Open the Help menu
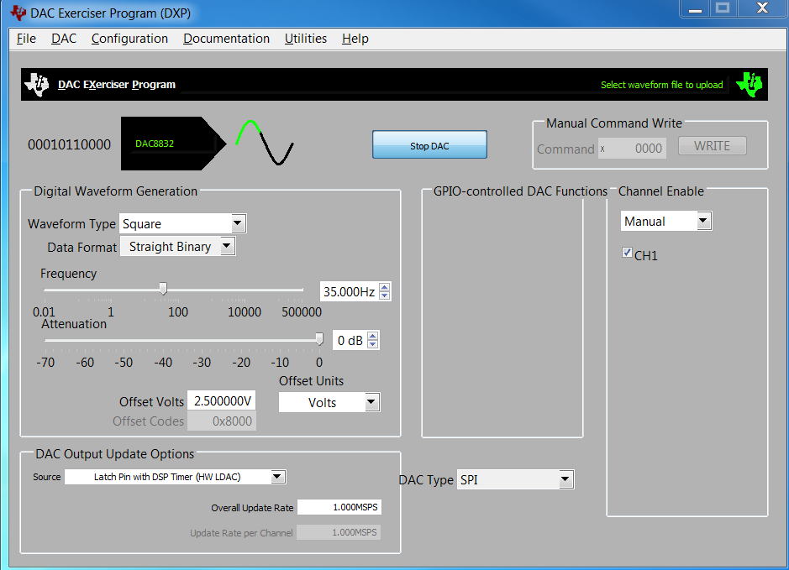Viewport: 789px width, 570px height. (355, 39)
